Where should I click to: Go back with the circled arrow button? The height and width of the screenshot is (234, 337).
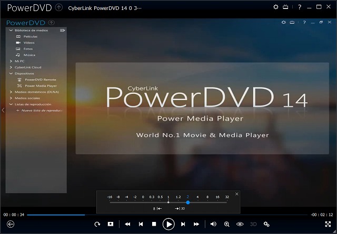pos(11,224)
